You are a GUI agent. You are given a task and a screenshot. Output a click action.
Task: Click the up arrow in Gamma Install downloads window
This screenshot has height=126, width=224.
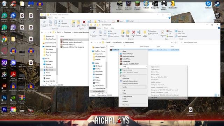point(50,32)
